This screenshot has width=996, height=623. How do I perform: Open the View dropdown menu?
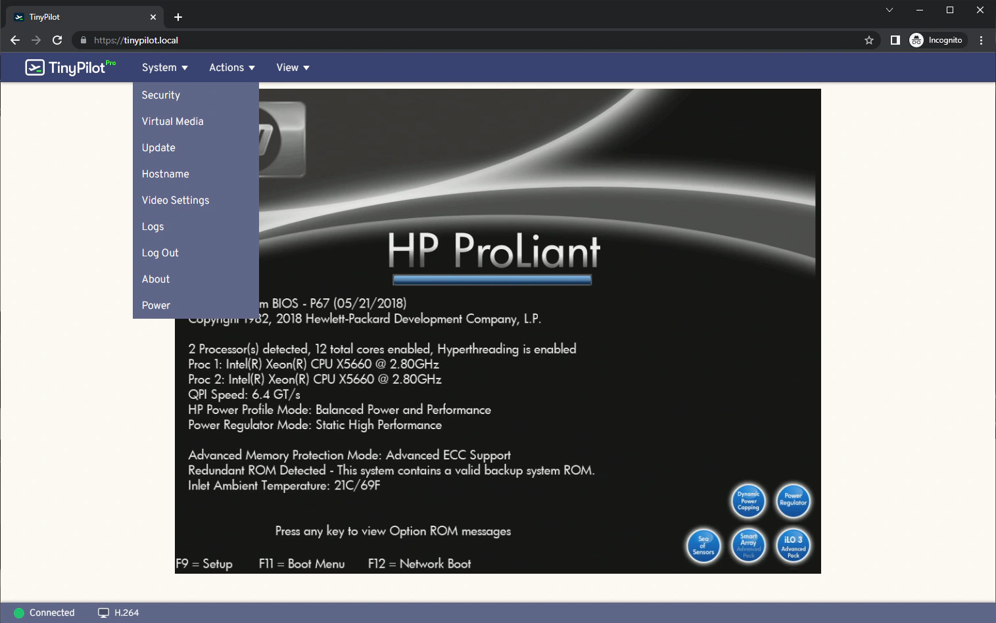click(293, 68)
